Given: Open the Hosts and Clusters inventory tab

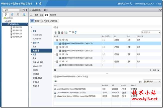Looking at the screenshot, I should (x=6, y=14).
